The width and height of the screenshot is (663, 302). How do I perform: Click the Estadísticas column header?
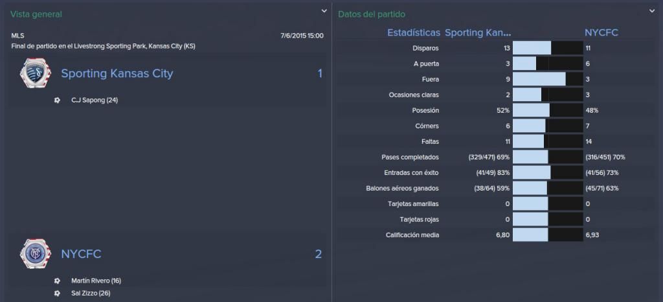414,32
